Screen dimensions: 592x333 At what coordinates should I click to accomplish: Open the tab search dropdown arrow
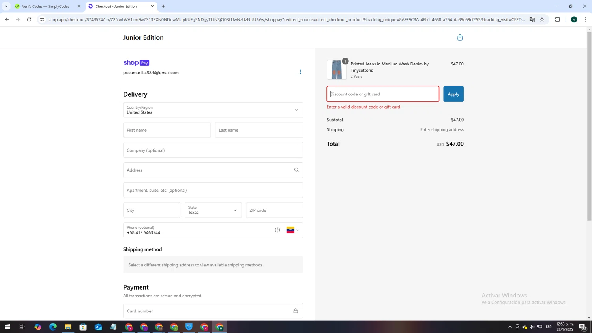pyautogui.click(x=6, y=6)
